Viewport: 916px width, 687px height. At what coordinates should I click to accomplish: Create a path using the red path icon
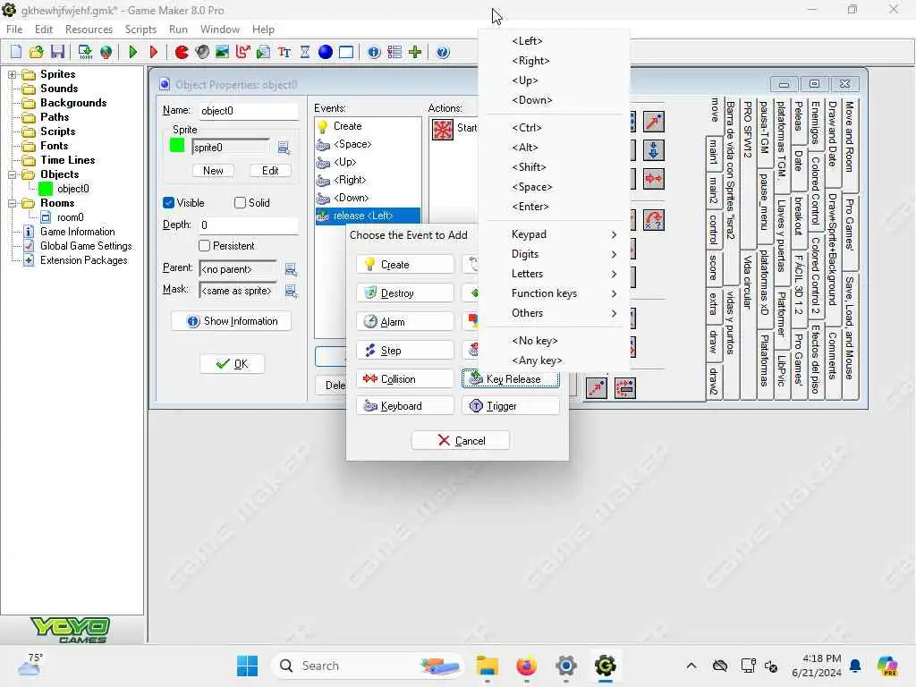point(242,52)
